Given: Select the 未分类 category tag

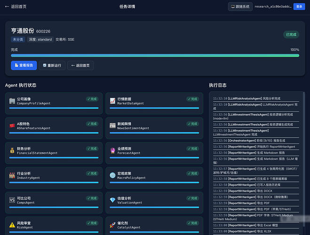Looking at the screenshot, I should 18,39.
